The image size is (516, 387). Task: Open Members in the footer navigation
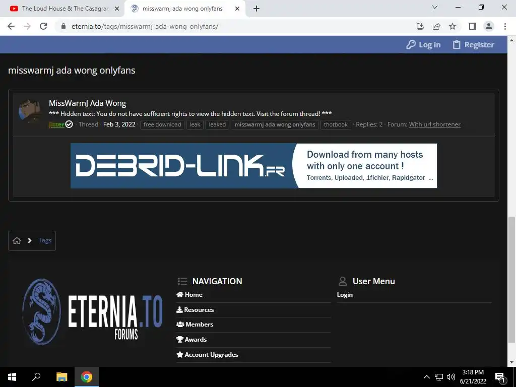click(x=195, y=324)
